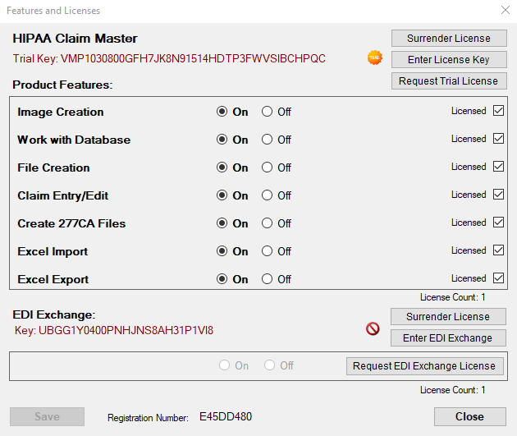Click the Product Features label

click(62, 85)
